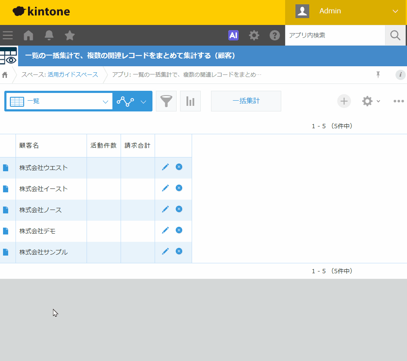Edit the 株式会社ノース record
This screenshot has width=407, height=361.
(165, 209)
